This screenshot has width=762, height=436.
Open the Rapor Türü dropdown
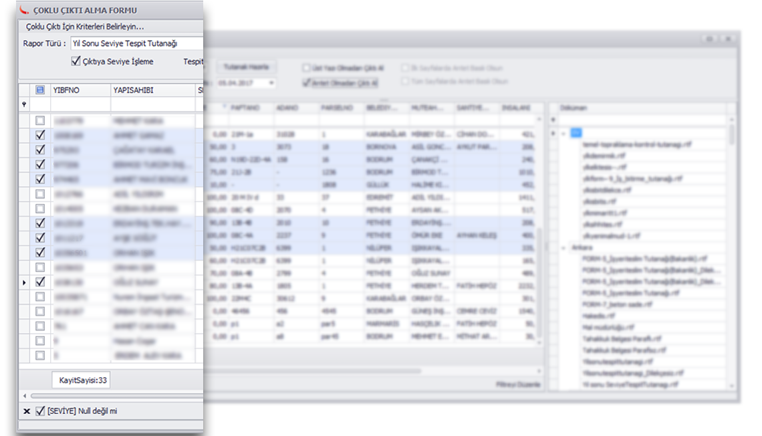tap(134, 43)
